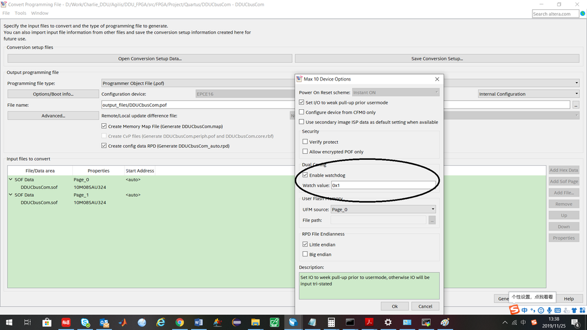Open File Explorer from the taskbar
Image resolution: width=587 pixels, height=330 pixels.
[256, 322]
